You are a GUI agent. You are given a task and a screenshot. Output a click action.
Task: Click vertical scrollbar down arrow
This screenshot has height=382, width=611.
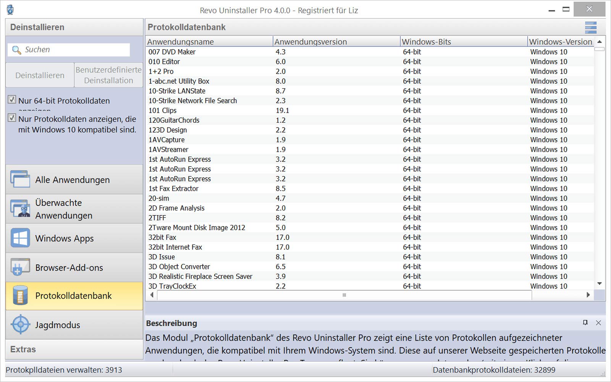pos(600,284)
